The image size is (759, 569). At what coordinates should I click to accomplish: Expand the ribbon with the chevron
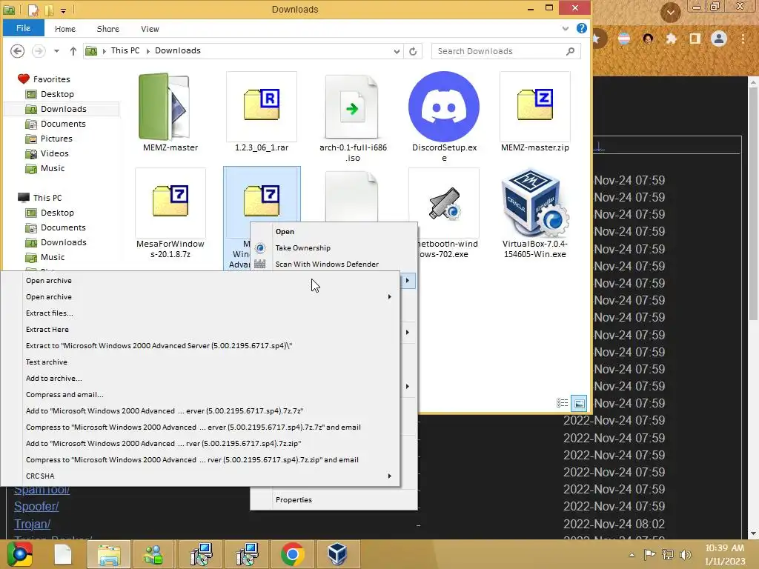click(x=565, y=29)
